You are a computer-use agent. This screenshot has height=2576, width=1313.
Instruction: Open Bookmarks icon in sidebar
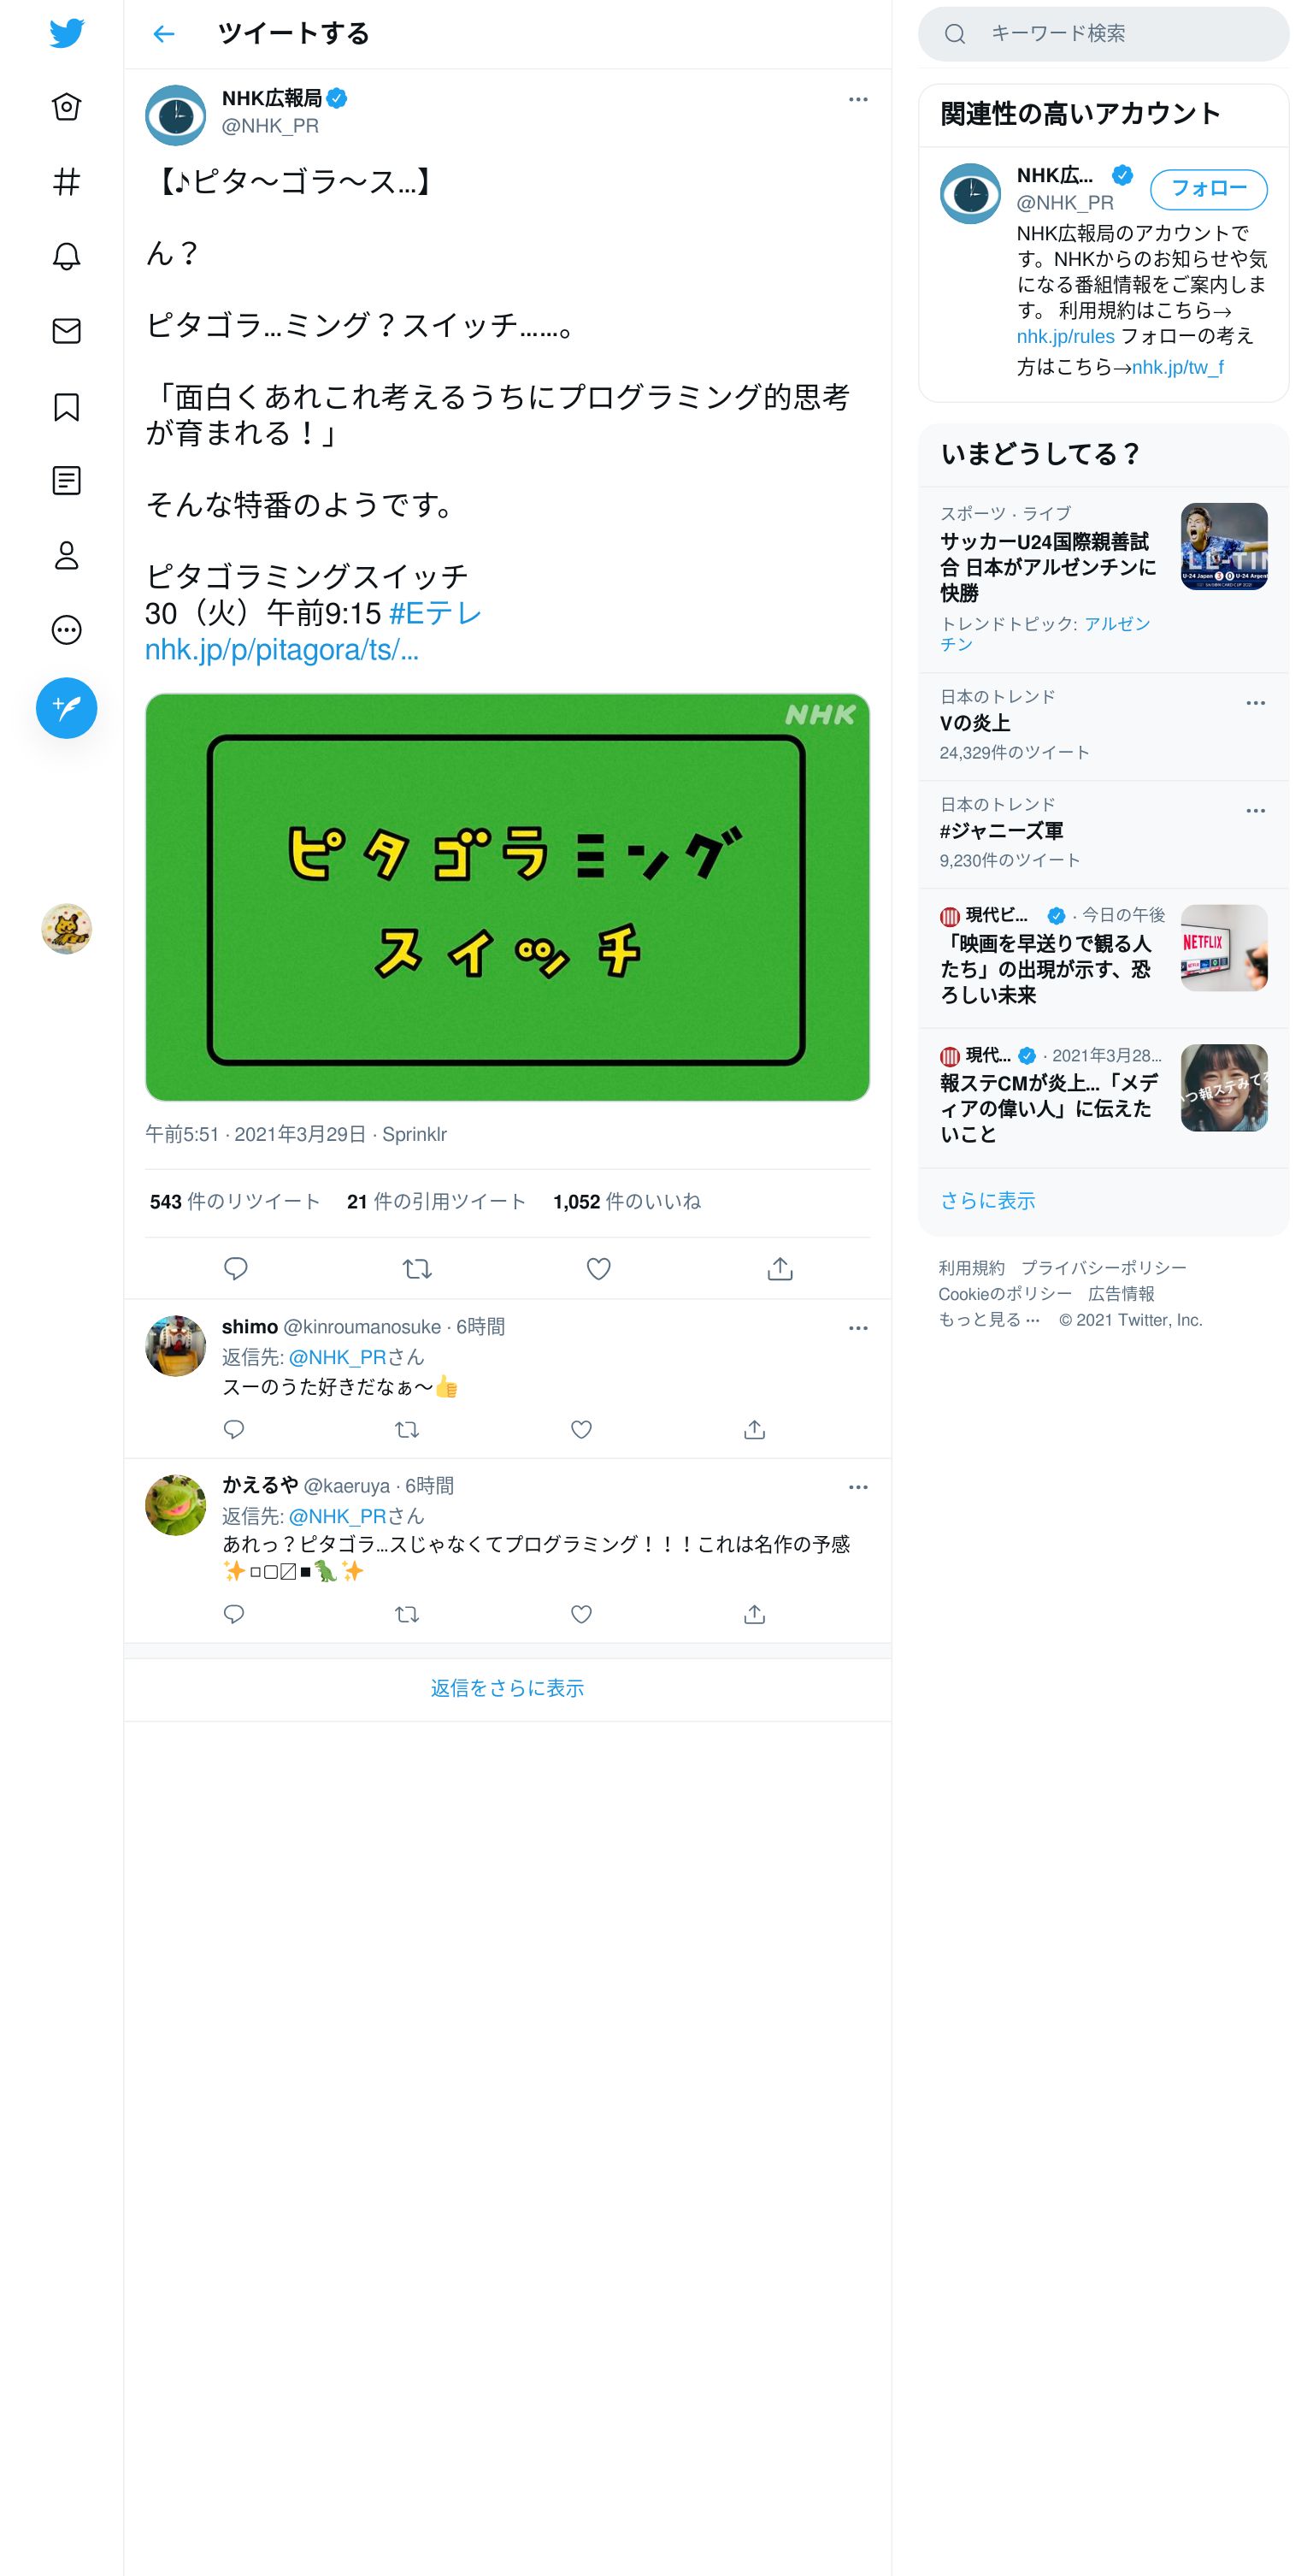[67, 406]
